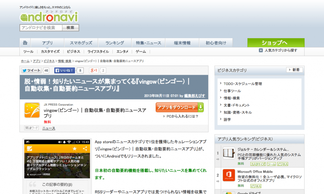
Task: Click the andronavi logo
Action: click(x=49, y=16)
